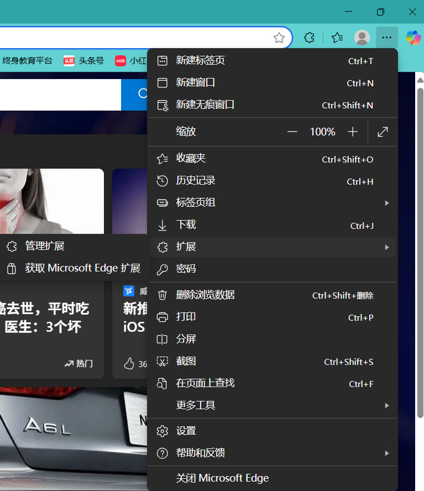The height and width of the screenshot is (491, 424).
Task: Decrease zoom with the minus button
Action: point(292,132)
